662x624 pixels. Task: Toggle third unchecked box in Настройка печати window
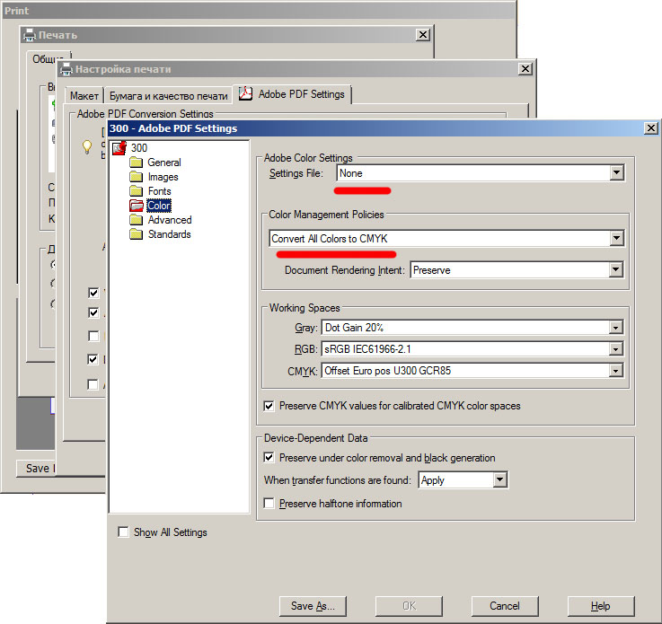click(x=93, y=337)
